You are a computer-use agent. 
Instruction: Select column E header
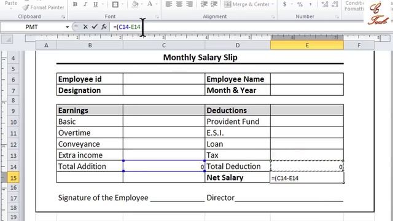(307, 45)
